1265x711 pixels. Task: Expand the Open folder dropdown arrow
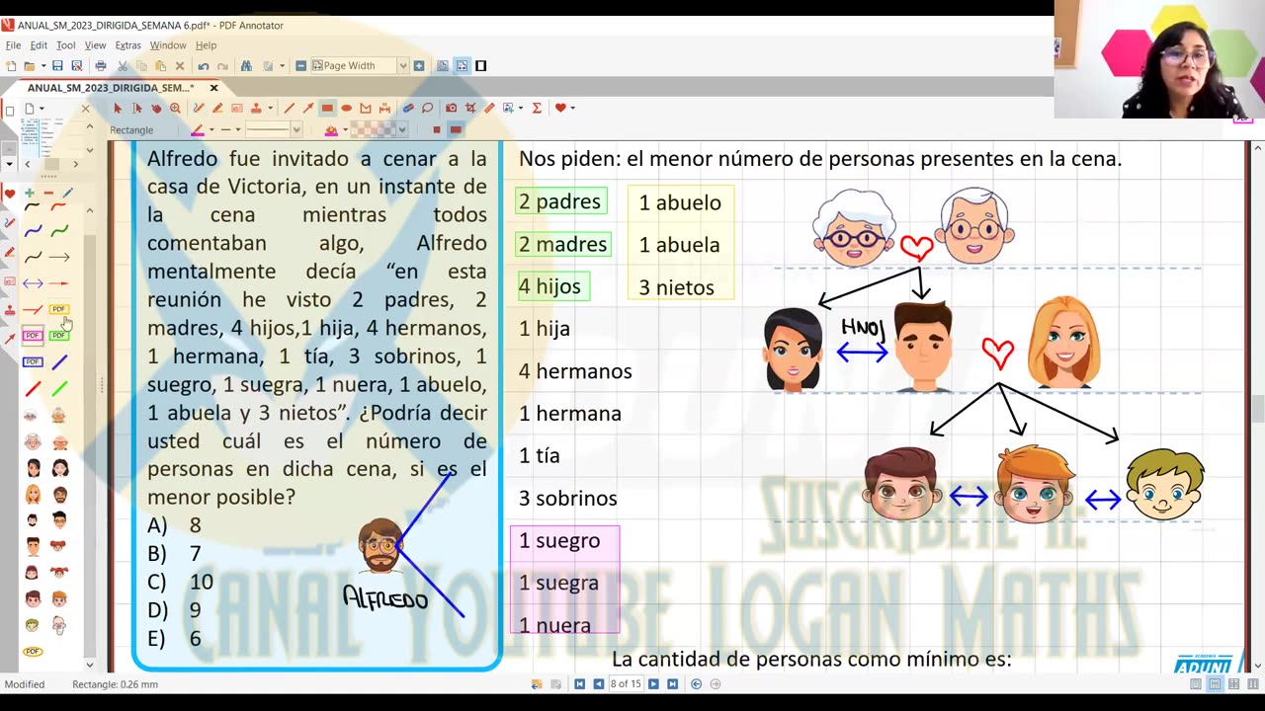[43, 65]
